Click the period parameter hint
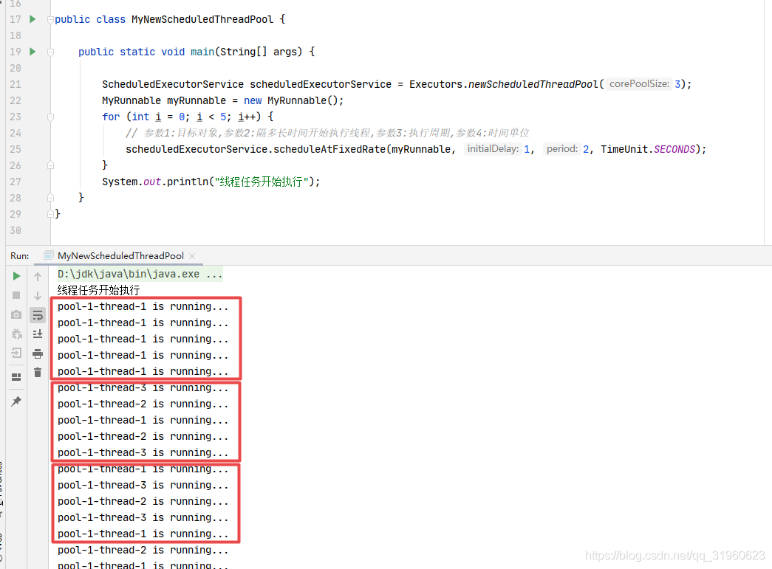 pyautogui.click(x=561, y=149)
